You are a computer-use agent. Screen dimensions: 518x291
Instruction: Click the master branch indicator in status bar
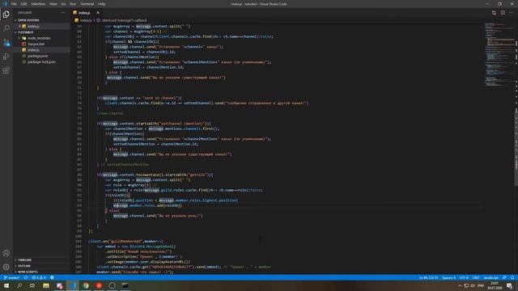tap(11, 278)
